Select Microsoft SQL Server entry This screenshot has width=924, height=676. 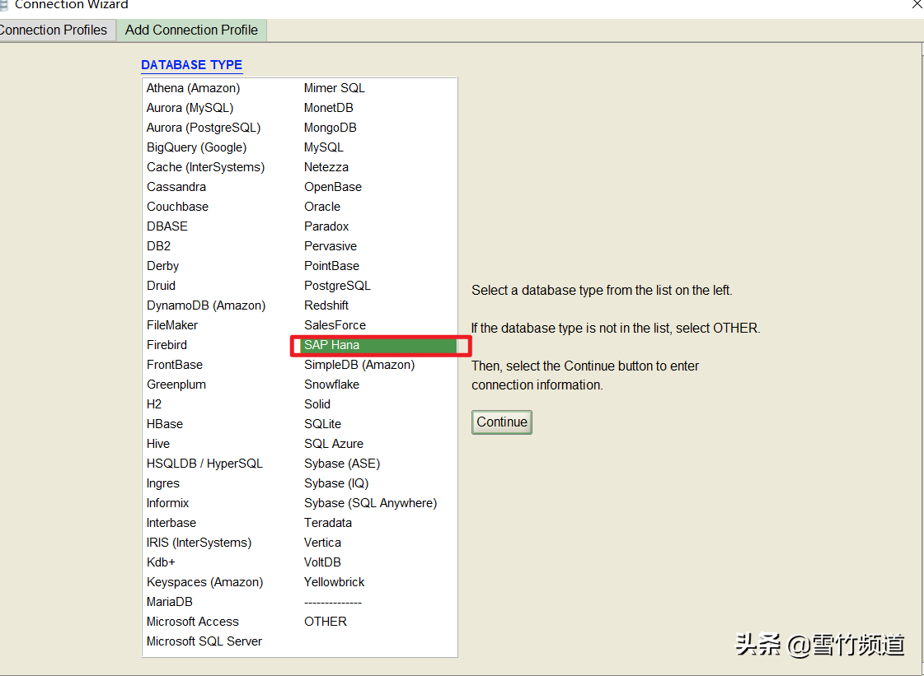(204, 641)
